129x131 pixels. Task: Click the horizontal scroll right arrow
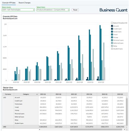pyautogui.click(x=125, y=129)
